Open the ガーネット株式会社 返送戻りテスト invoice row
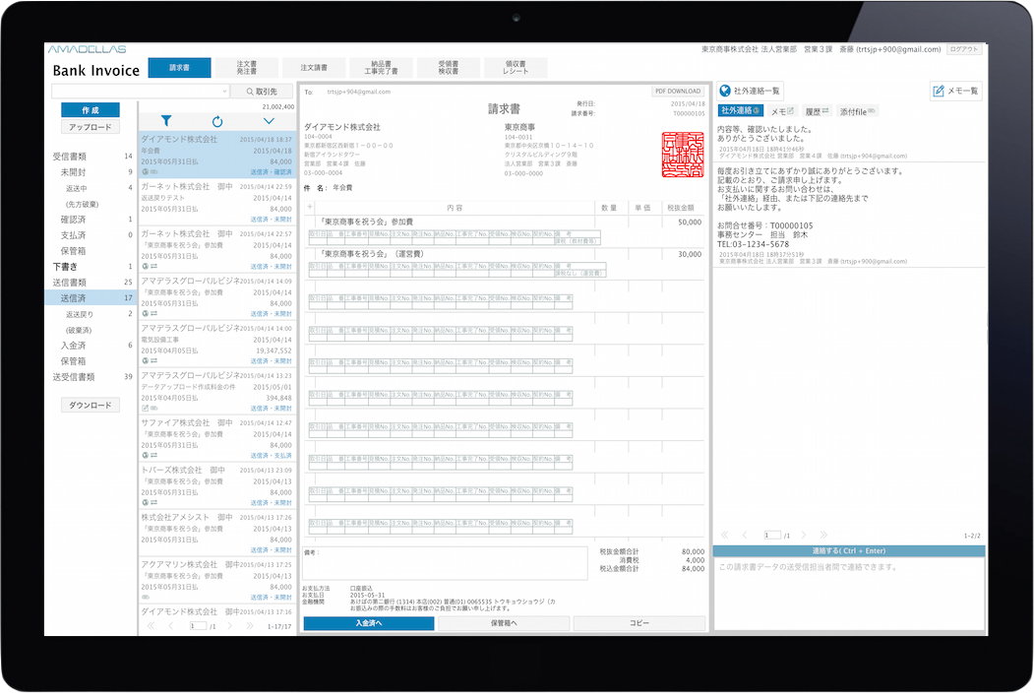This screenshot has width=1034, height=700. (217, 203)
